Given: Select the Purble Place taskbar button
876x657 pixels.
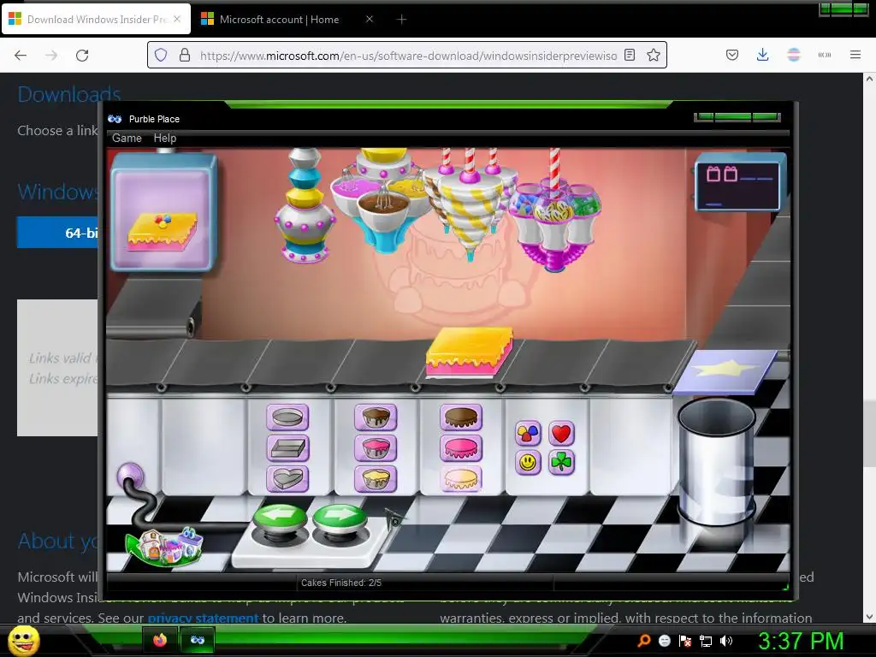Looking at the screenshot, I should tap(198, 640).
